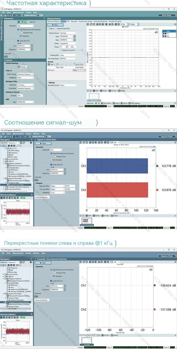The width and height of the screenshot is (177, 349).
Task: Click Start in the Sweep measurement
Action: tap(56, 25)
